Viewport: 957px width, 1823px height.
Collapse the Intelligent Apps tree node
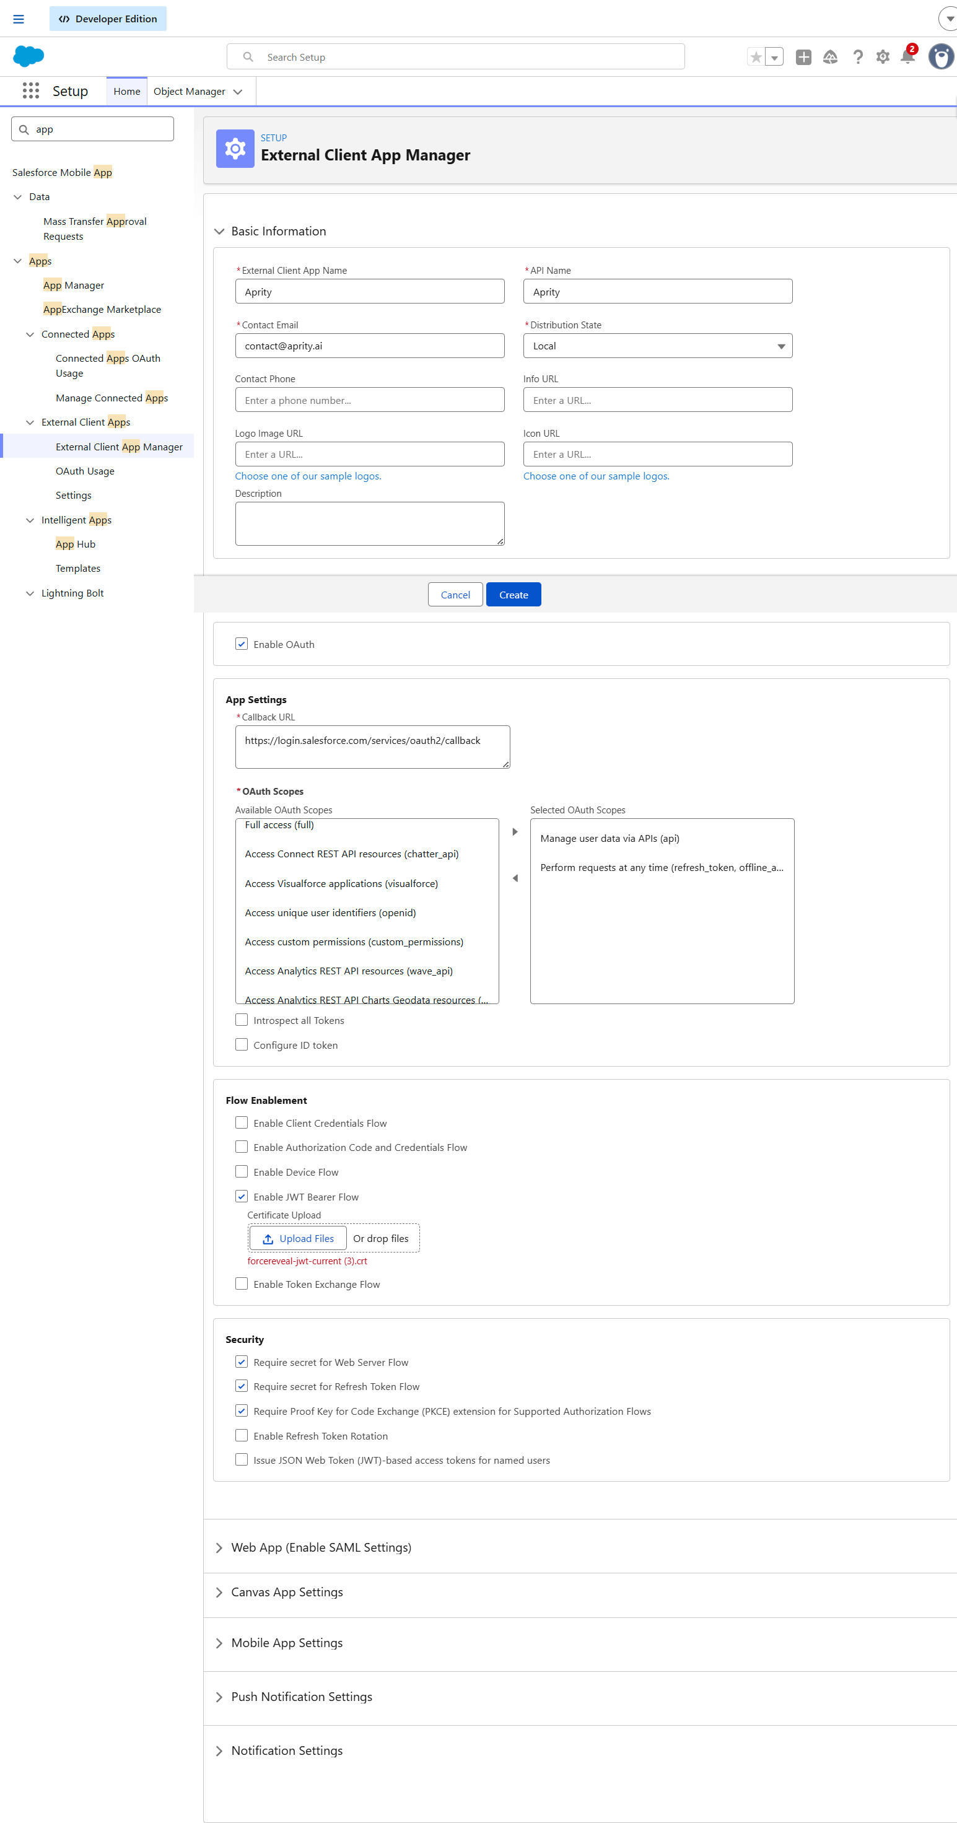pos(30,521)
